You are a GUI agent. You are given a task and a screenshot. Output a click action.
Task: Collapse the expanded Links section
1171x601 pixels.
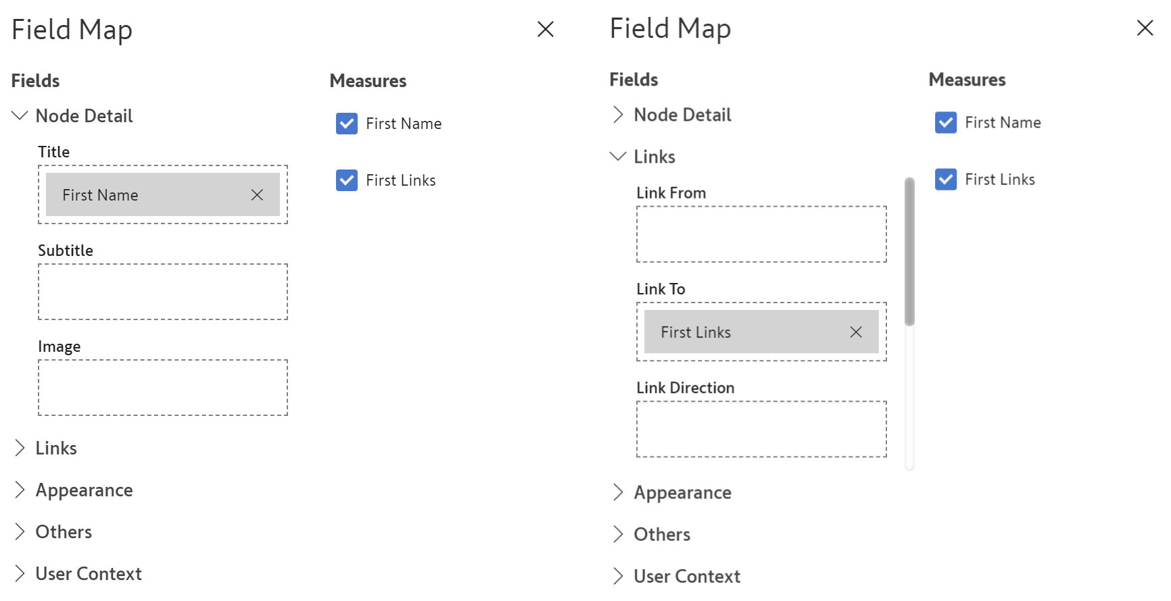pyautogui.click(x=618, y=157)
